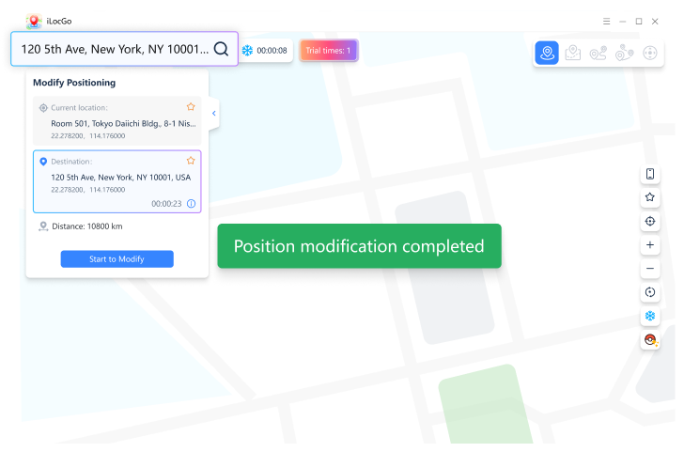684x452 pixels.
Task: Select the multi-spot route mode icon
Action: (x=624, y=53)
